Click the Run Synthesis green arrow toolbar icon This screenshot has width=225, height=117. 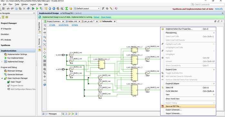coord(33,9)
